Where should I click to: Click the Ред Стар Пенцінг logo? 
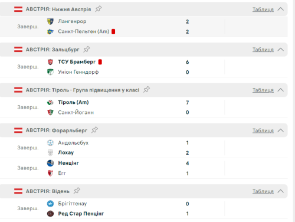[x=50, y=214]
